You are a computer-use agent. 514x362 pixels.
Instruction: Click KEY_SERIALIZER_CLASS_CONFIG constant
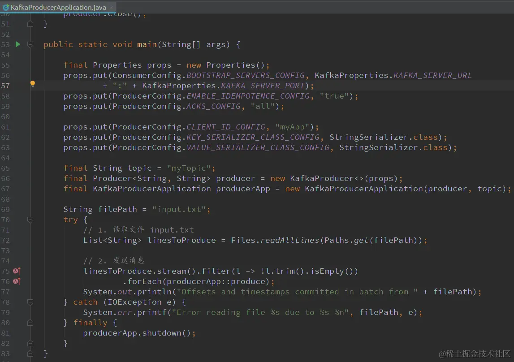[253, 137]
